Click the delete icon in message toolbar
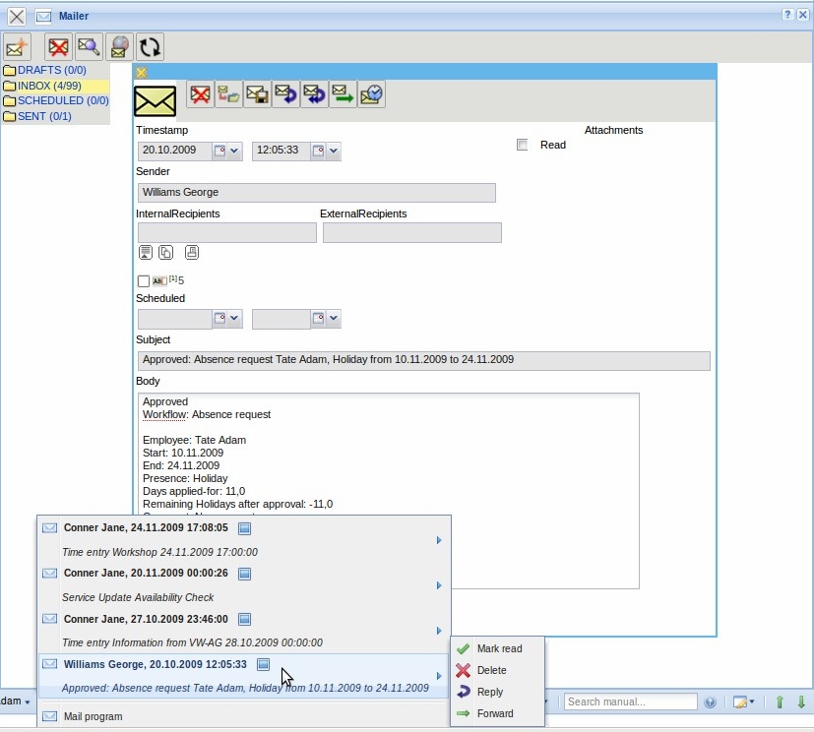Image resolution: width=814 pixels, height=732 pixels. [201, 94]
